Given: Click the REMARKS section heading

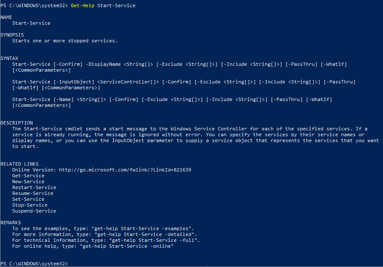Looking at the screenshot, I should (x=10, y=223).
